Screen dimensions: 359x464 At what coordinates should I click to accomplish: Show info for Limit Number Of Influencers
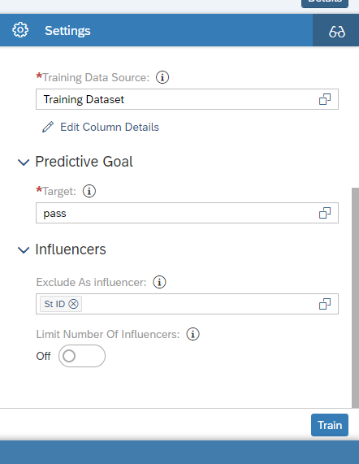tap(192, 334)
